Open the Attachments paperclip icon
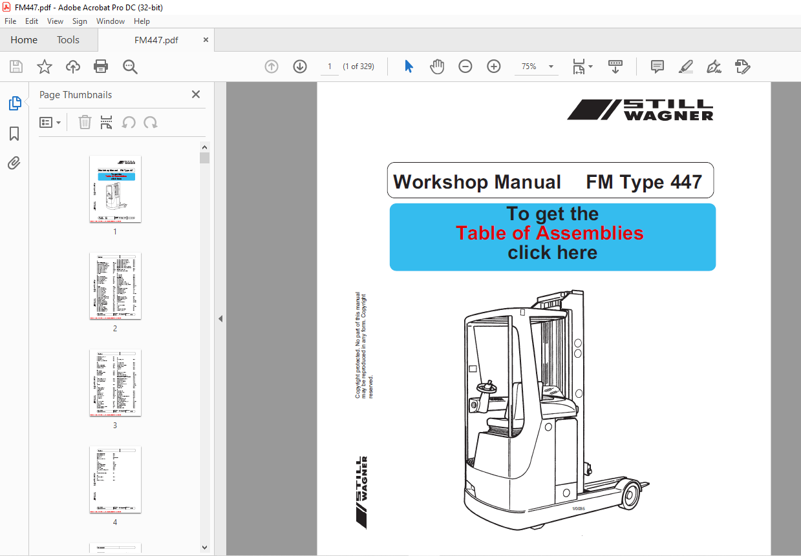The image size is (801, 556). pyautogui.click(x=14, y=163)
